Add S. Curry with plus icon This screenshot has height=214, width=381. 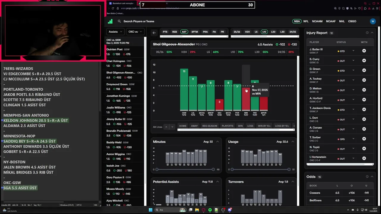click(364, 61)
